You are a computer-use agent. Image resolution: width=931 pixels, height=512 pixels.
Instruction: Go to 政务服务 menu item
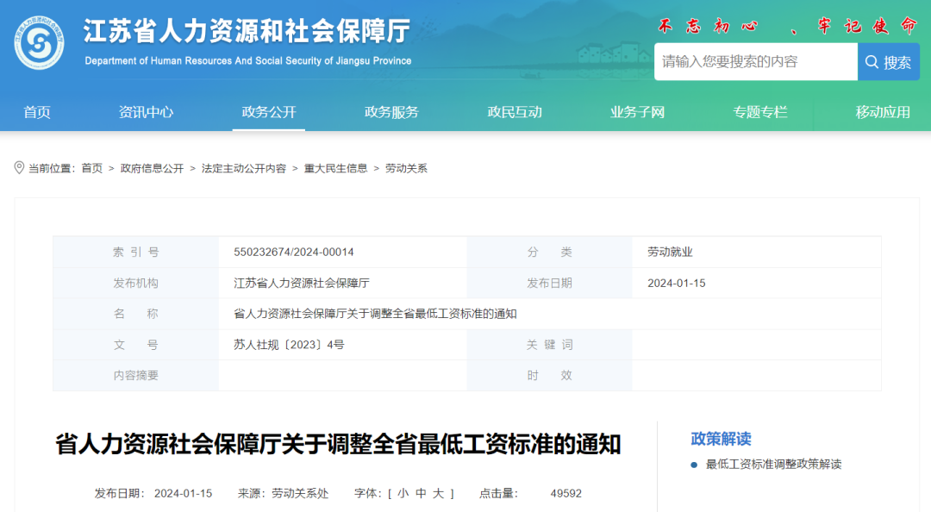pyautogui.click(x=391, y=112)
